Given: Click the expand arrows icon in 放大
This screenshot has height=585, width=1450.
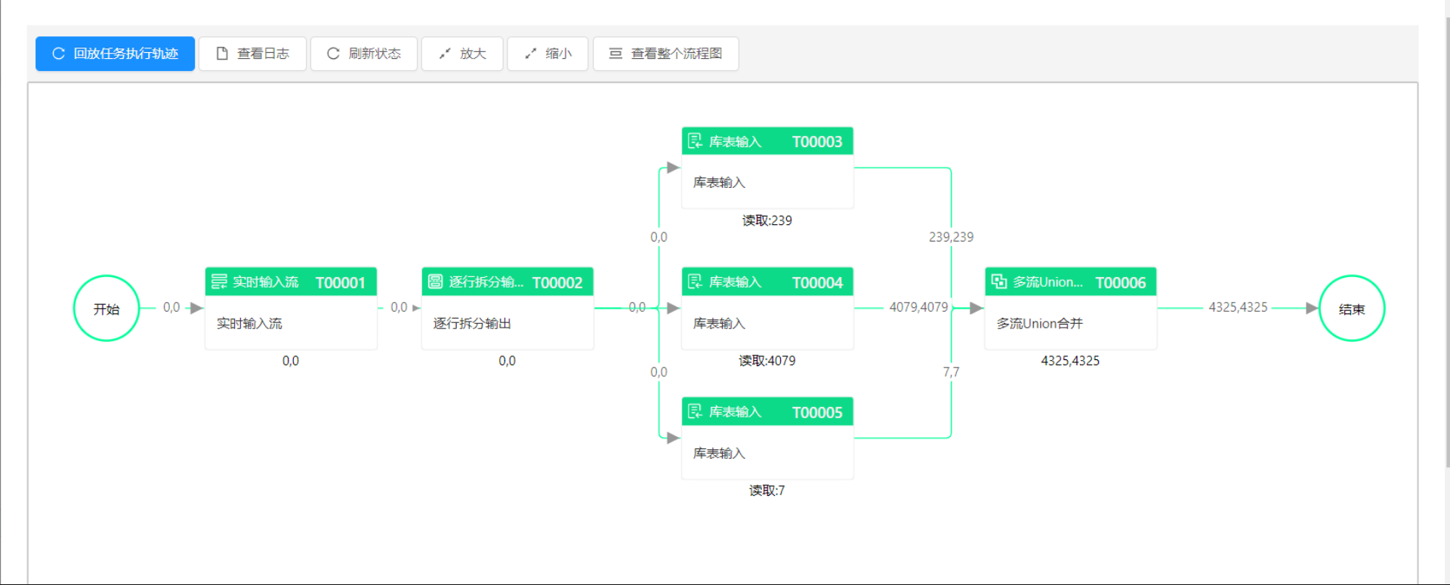Looking at the screenshot, I should [x=445, y=54].
